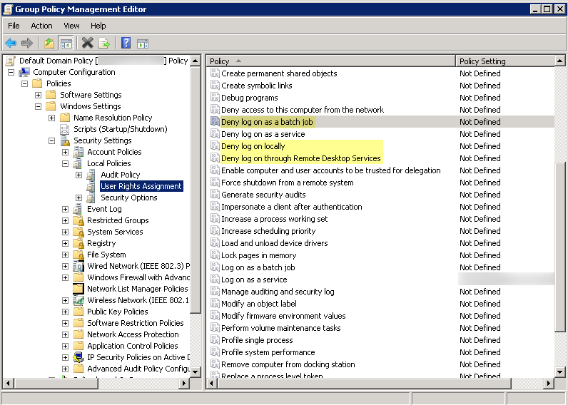Screen dimensions: 568x405
Task: Select Audit Policy in the tree
Action: (x=120, y=175)
